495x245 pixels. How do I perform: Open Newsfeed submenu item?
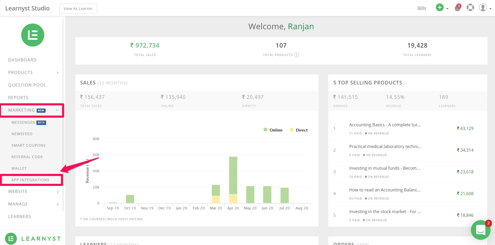point(22,134)
